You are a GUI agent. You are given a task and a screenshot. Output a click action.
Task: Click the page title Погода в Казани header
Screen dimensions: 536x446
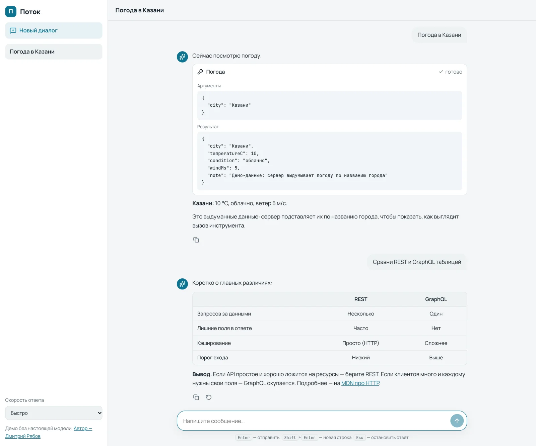click(139, 10)
